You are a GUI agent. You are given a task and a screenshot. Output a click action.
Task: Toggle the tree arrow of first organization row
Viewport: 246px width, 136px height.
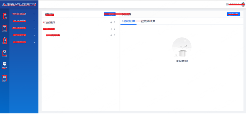click(44, 23)
